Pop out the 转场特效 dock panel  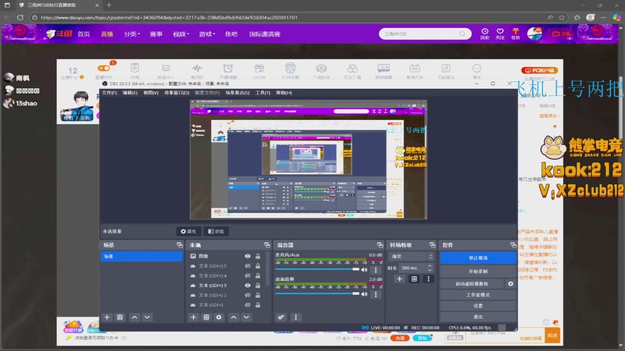point(432,245)
